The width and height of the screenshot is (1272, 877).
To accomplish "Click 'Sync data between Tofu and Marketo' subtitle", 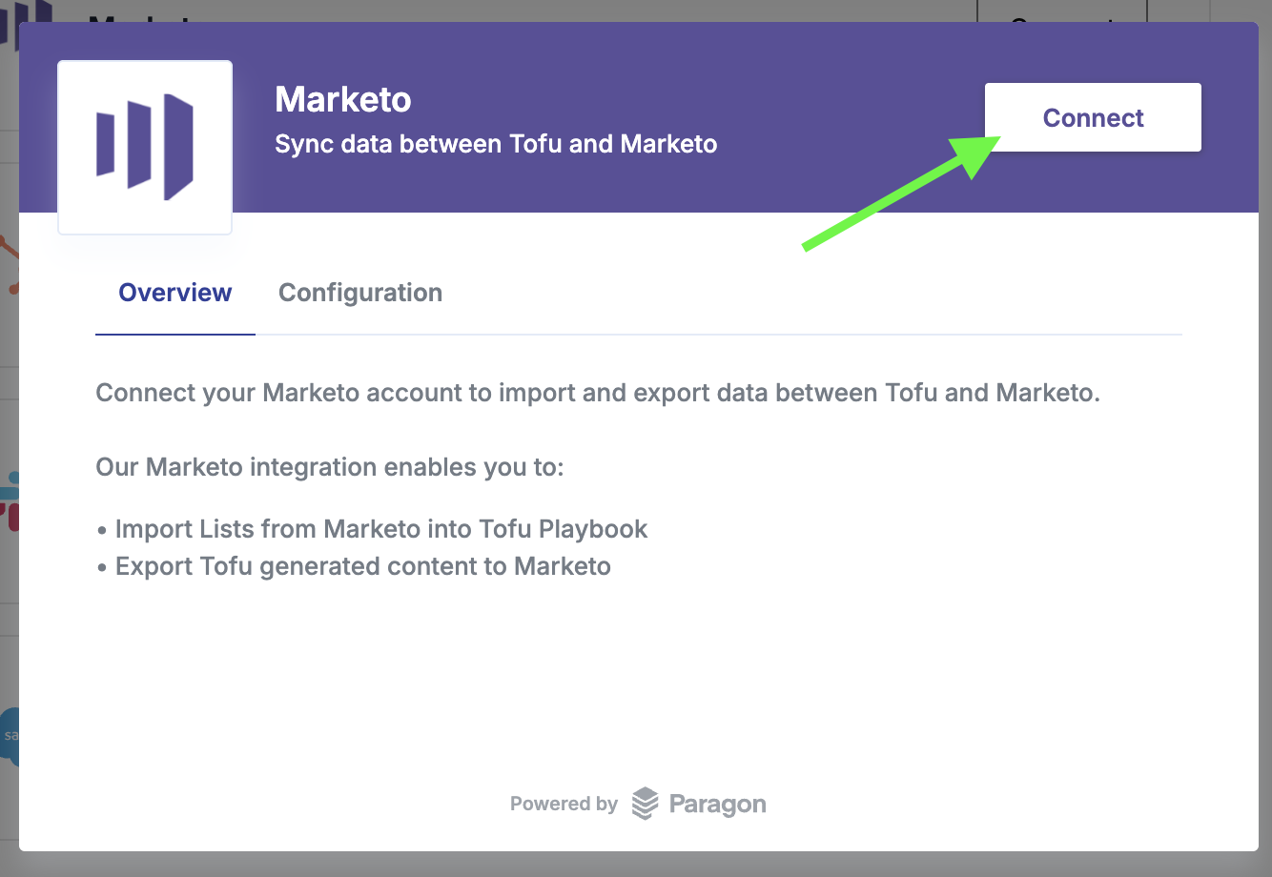I will [496, 144].
